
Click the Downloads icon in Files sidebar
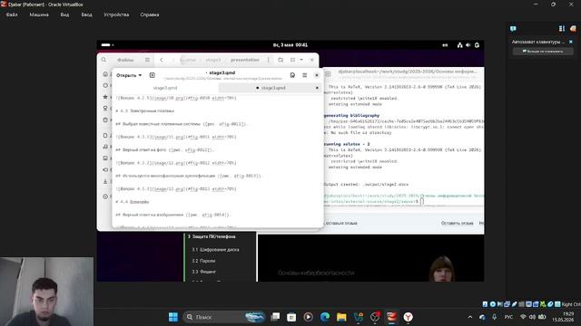pyautogui.click(x=105, y=181)
